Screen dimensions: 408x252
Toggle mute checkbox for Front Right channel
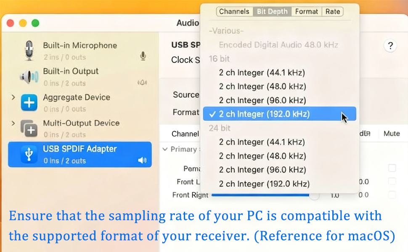(x=392, y=194)
